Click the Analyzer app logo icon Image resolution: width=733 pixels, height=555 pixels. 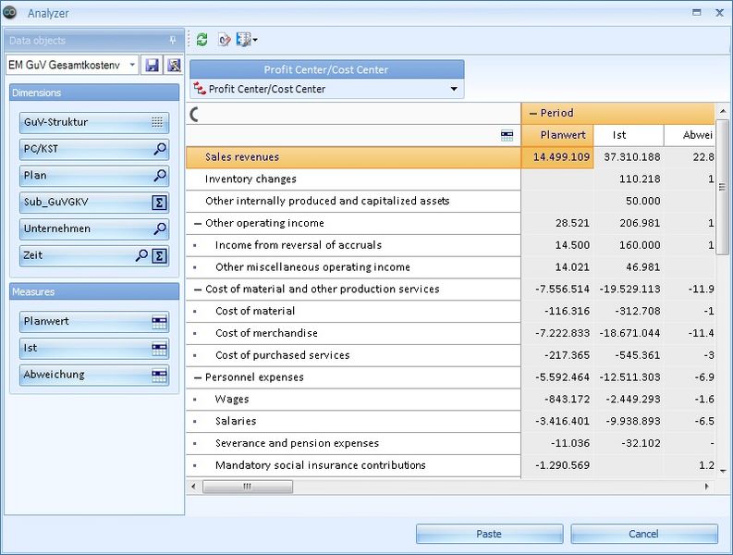tap(9, 13)
